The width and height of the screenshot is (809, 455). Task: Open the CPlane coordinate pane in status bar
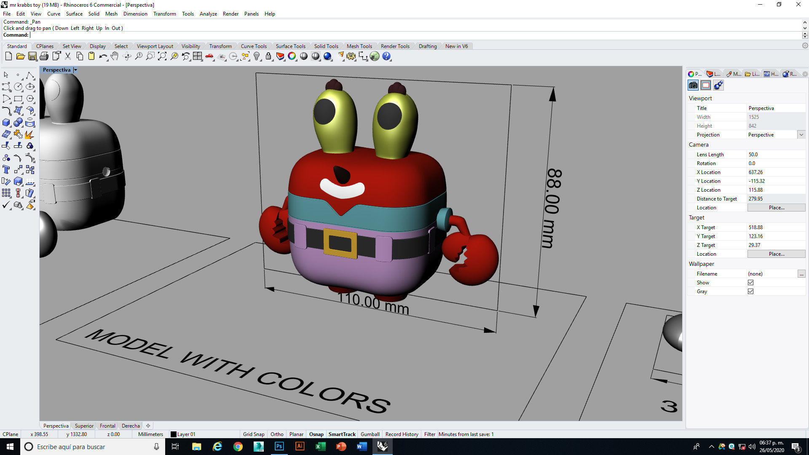pos(11,434)
